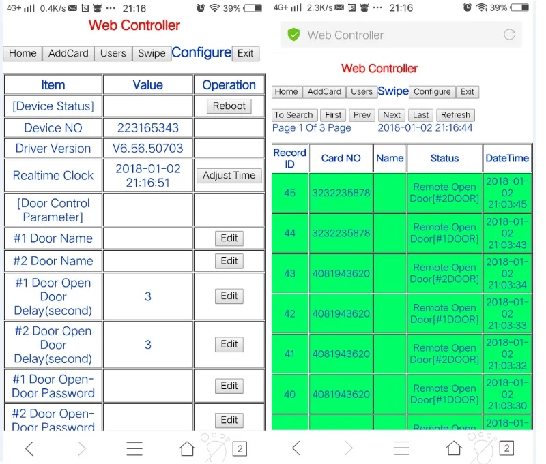This screenshot has width=546, height=464.
Task: Open tabs counter in left phone browser
Action: pos(240,449)
